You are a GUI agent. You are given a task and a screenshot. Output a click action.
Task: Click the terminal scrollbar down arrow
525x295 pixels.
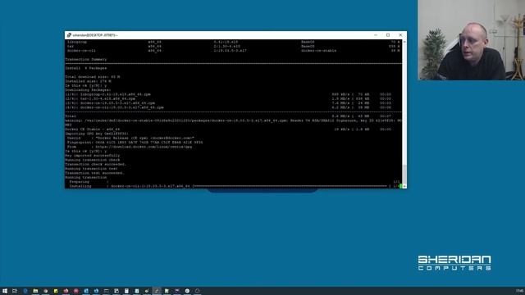404,186
